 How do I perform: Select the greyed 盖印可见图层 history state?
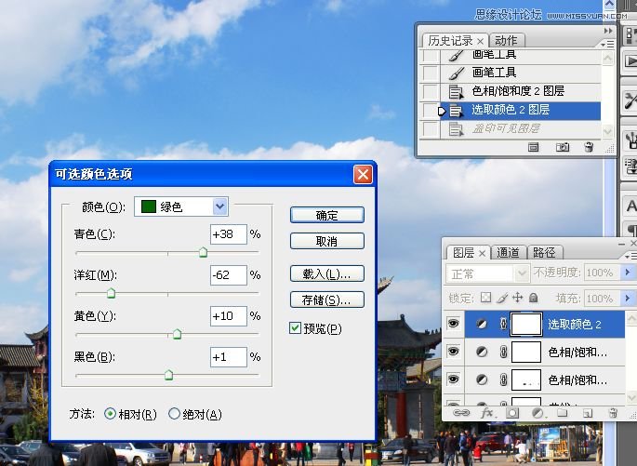click(520, 128)
